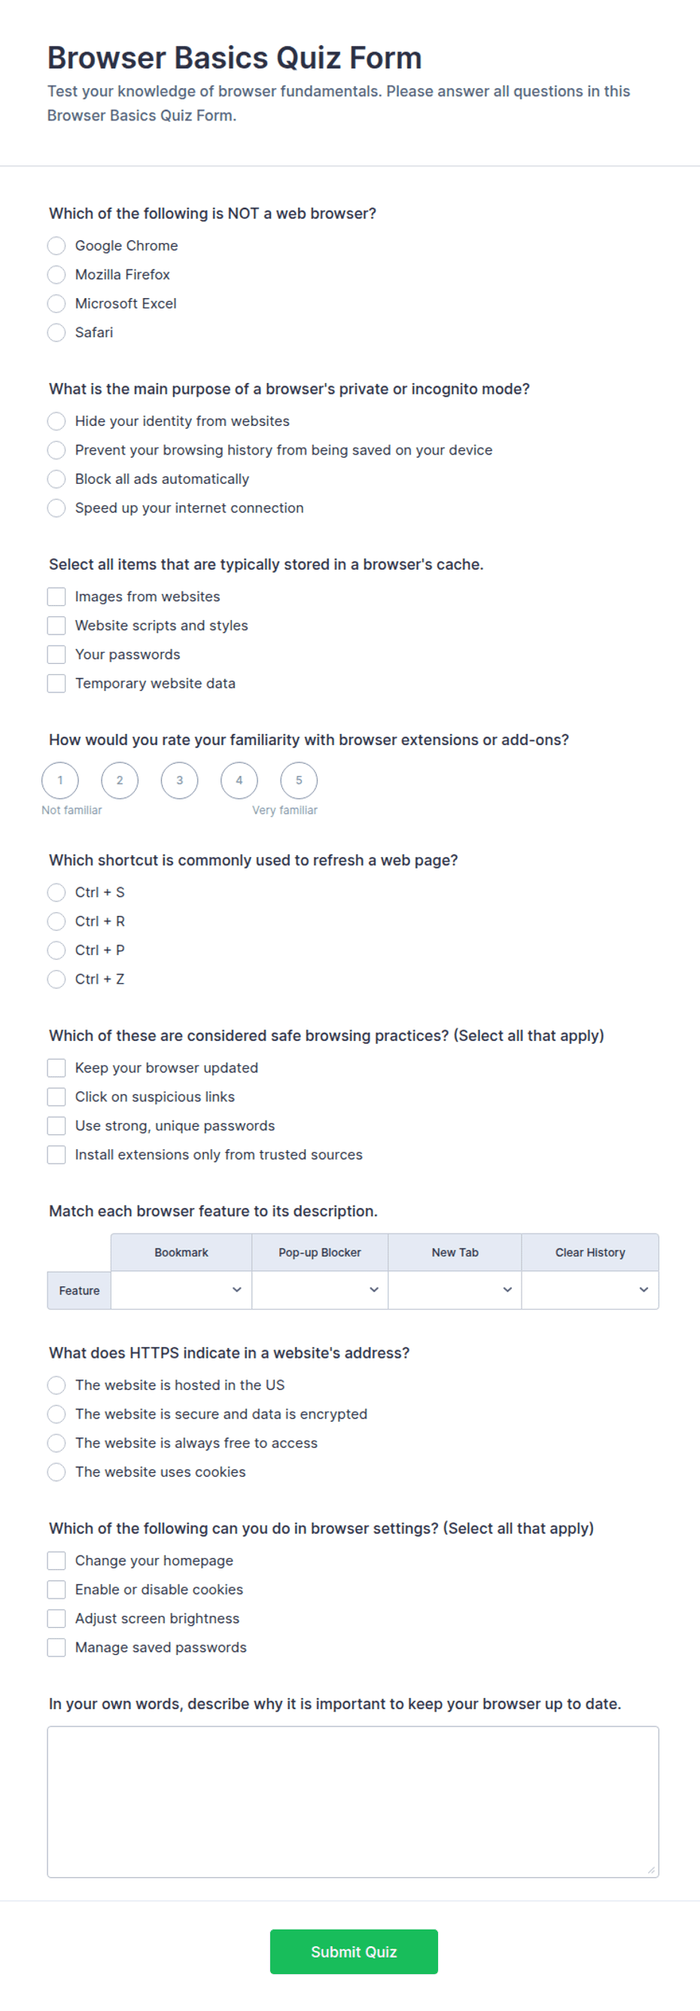
Task: Choose 'Prevent your browsing history from being saved'
Action: (x=56, y=451)
